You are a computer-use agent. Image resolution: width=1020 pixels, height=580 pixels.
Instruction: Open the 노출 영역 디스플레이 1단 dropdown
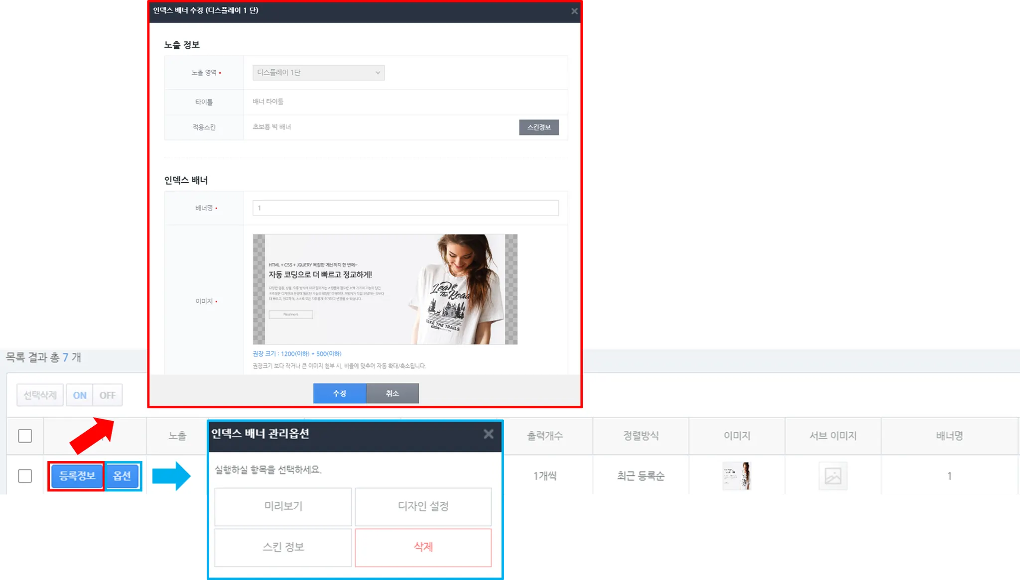tap(318, 73)
